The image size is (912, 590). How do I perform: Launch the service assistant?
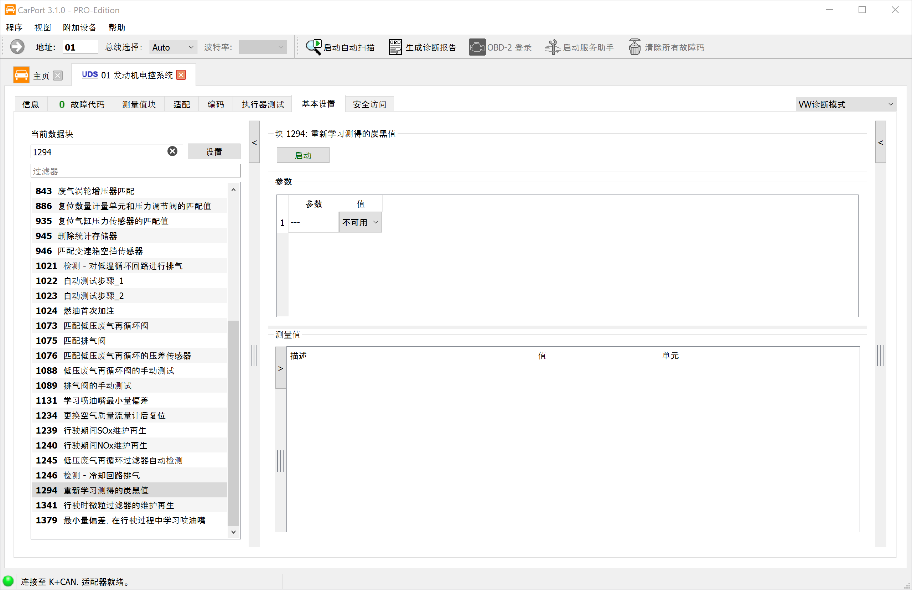tap(579, 47)
